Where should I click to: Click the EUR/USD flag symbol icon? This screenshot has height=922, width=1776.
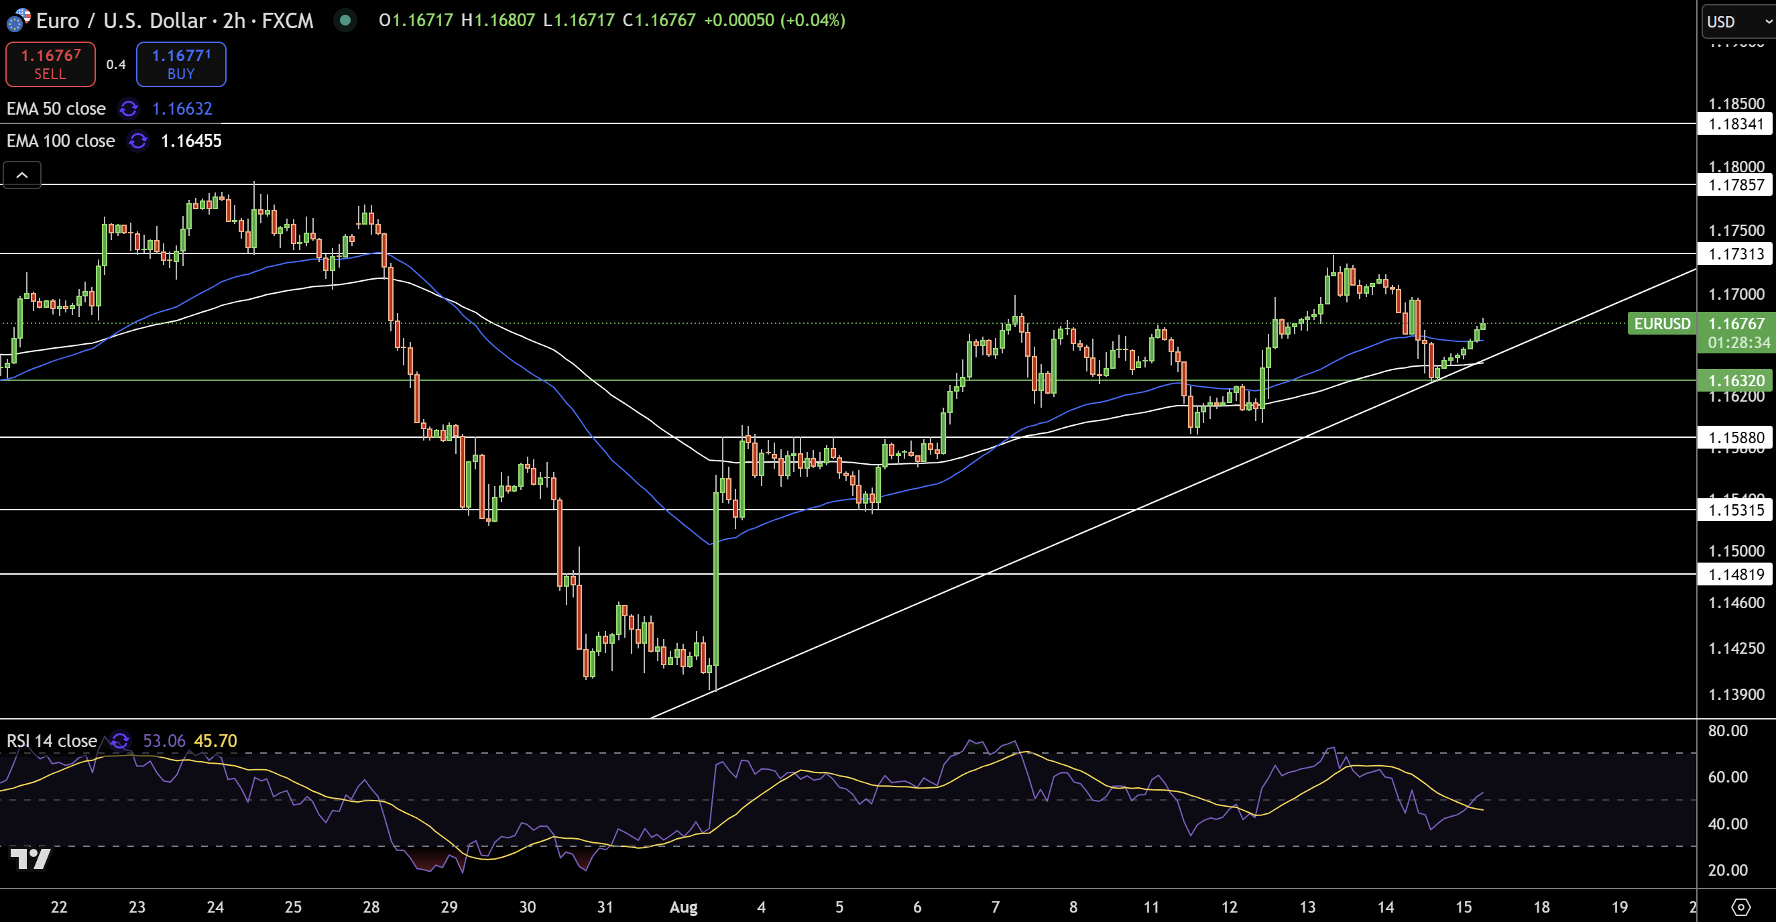pyautogui.click(x=17, y=20)
